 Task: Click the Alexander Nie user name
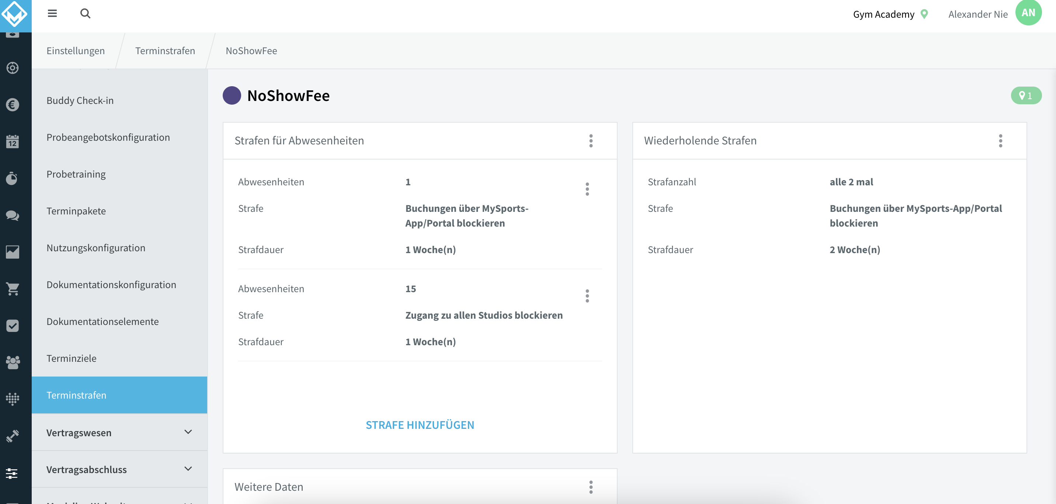tap(978, 14)
